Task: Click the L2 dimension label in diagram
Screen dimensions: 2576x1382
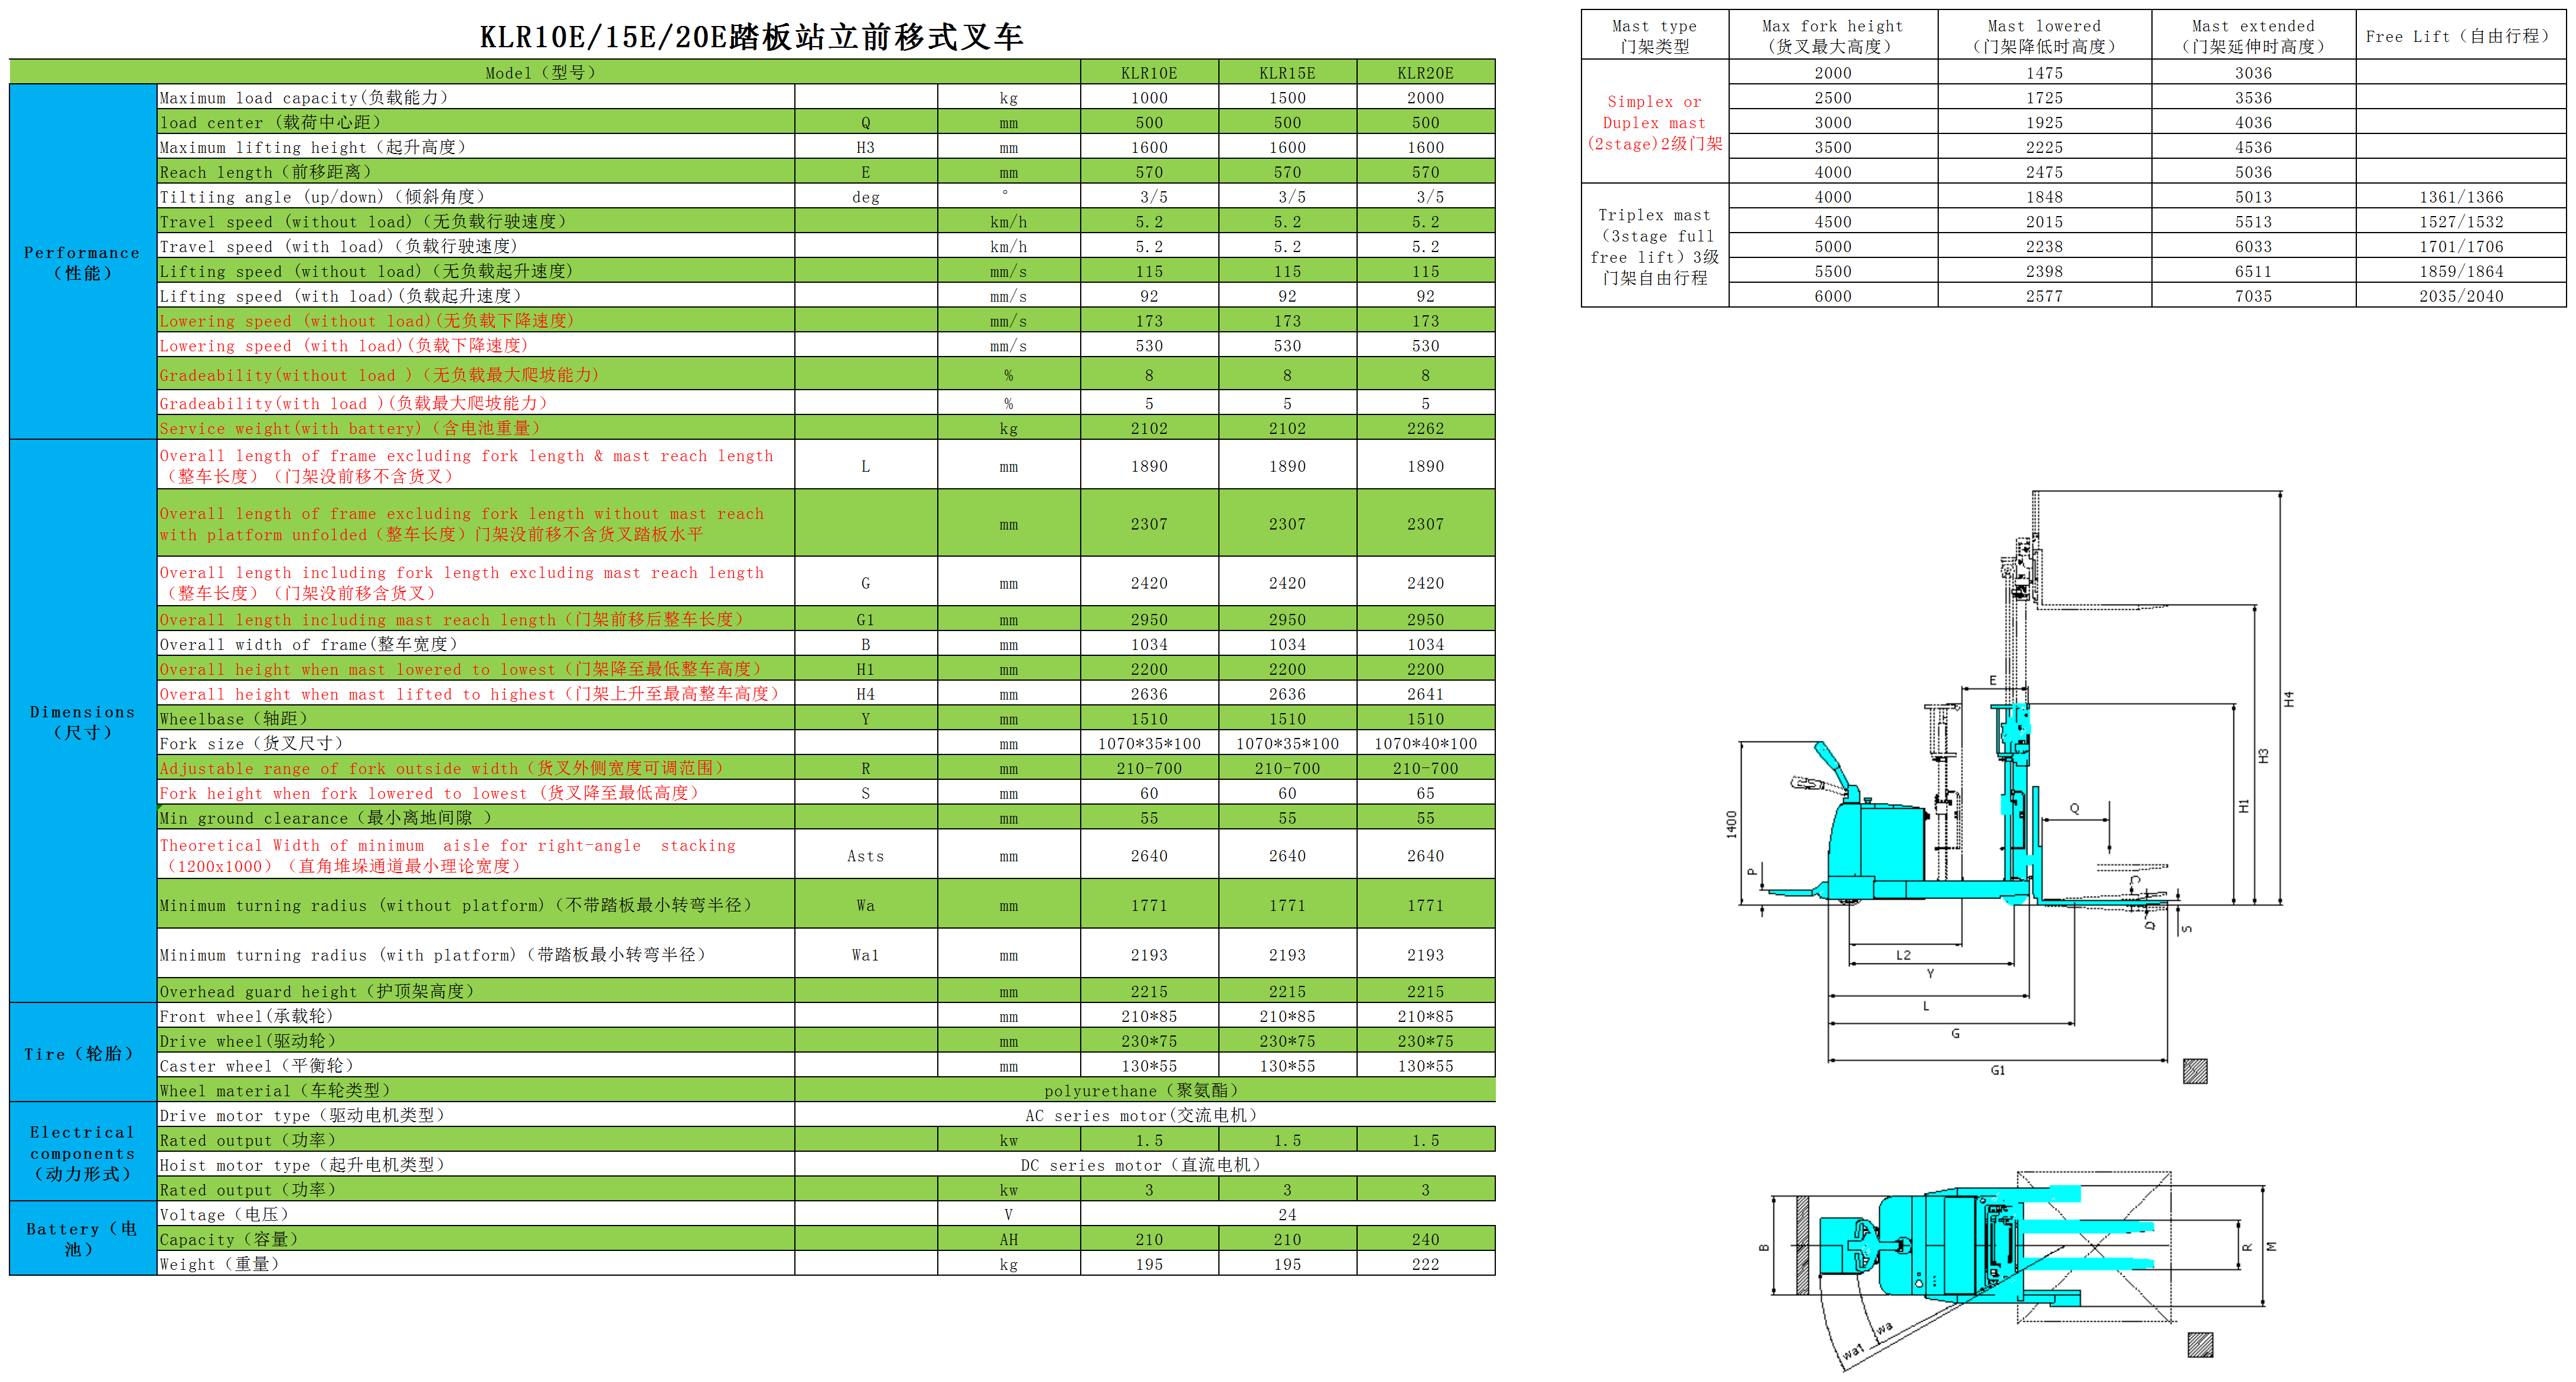Action: point(1903,955)
